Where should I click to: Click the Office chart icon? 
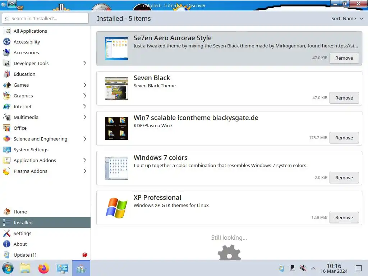click(7, 128)
